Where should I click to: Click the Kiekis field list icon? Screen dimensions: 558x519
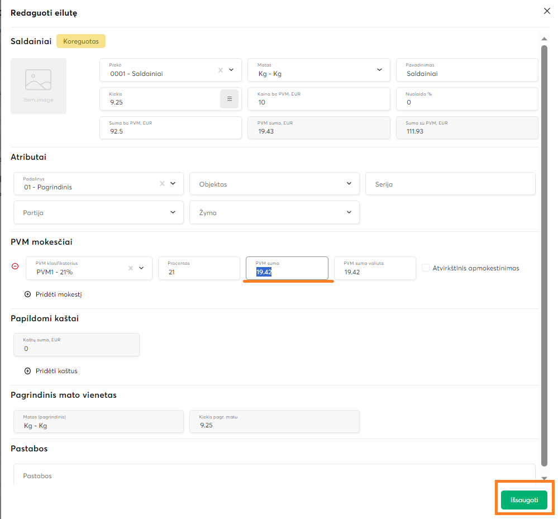pyautogui.click(x=229, y=99)
